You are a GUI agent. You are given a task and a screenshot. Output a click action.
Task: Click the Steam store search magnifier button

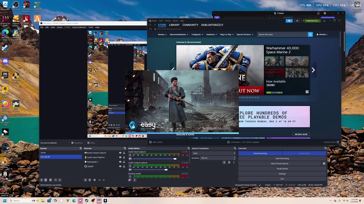(x=310, y=34)
